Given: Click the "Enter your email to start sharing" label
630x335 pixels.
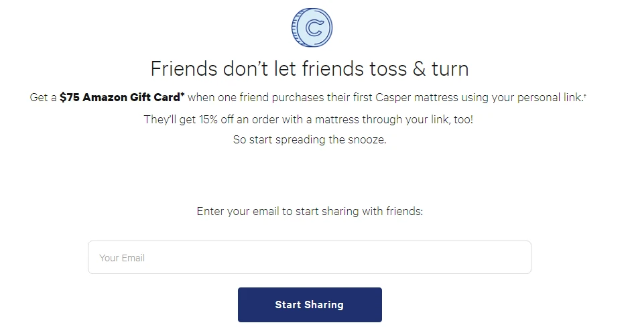Looking at the screenshot, I should 309,211.
